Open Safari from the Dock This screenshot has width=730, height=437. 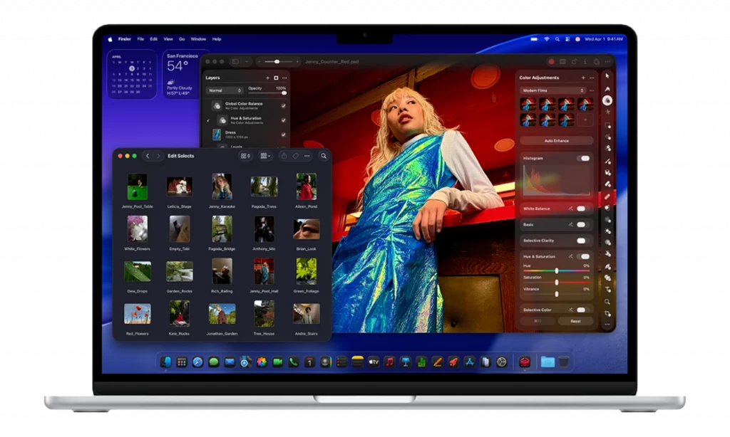tap(197, 362)
